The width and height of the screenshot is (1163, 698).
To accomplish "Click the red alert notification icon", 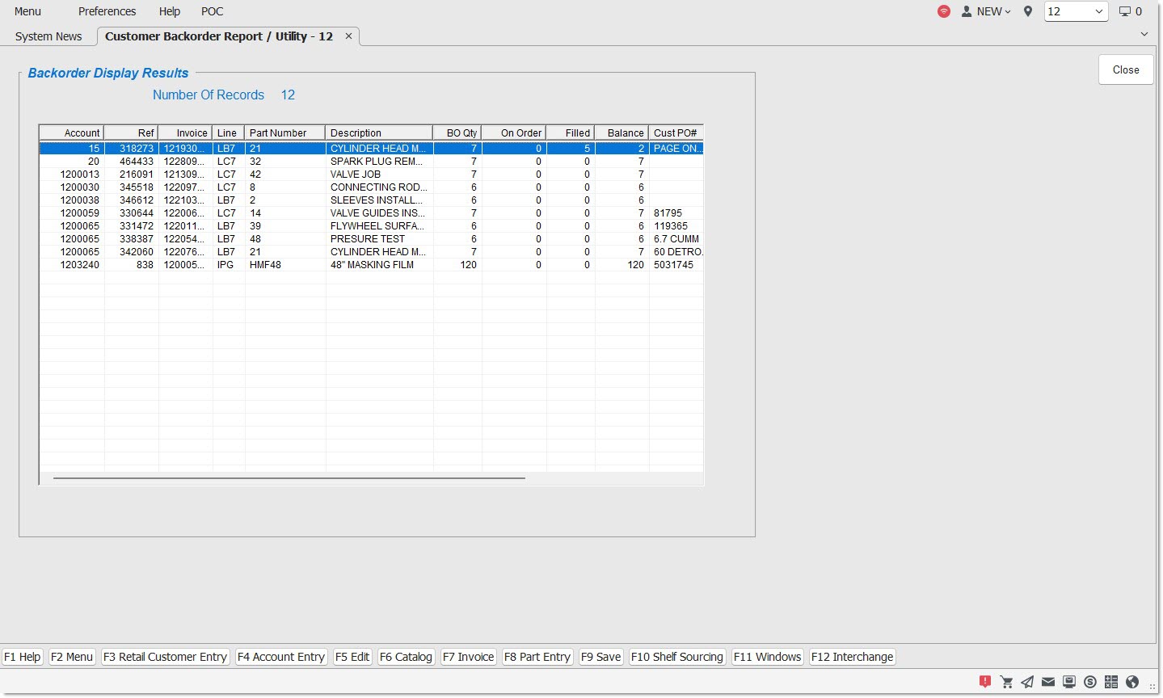I will [x=984, y=682].
